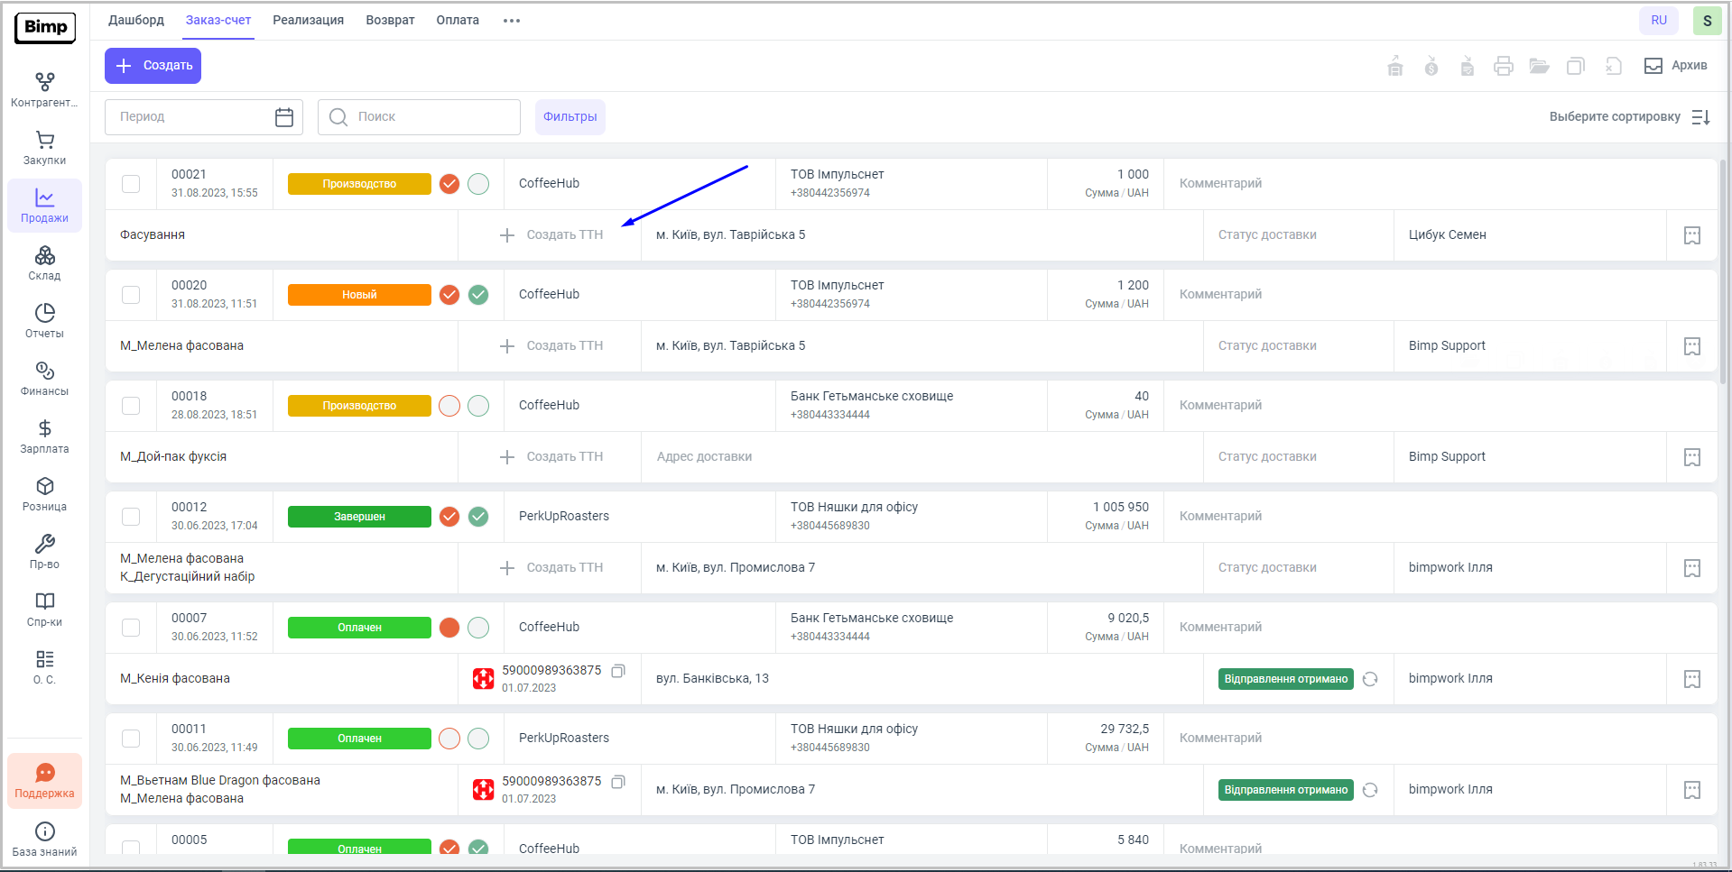Open the Финансы sidebar section
The width and height of the screenshot is (1732, 872).
44,379
